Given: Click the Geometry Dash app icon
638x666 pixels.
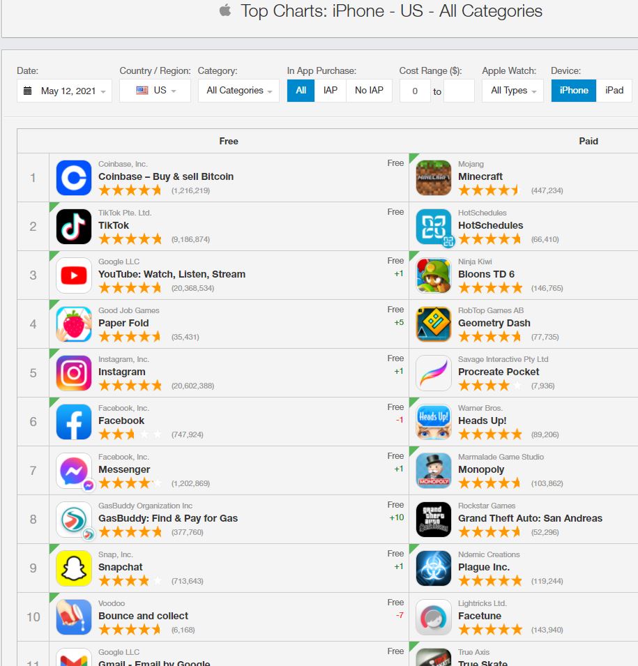Looking at the screenshot, I should [434, 324].
